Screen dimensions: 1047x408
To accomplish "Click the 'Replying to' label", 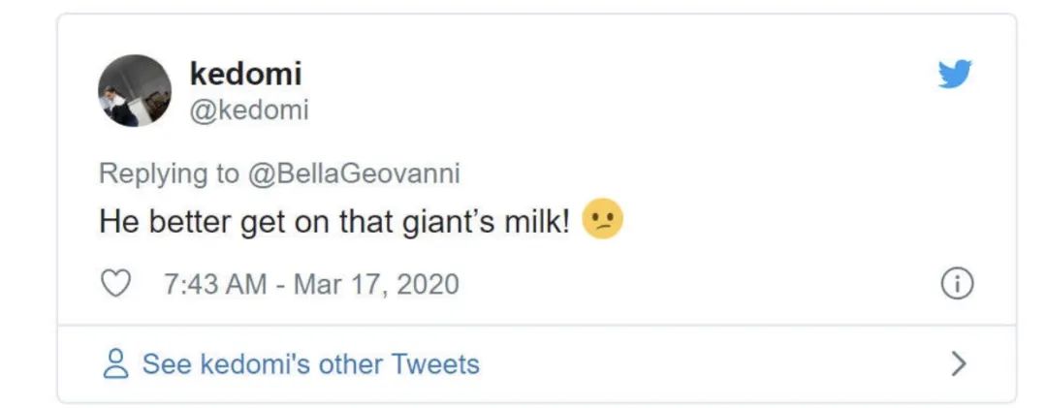I will click(x=169, y=173).
